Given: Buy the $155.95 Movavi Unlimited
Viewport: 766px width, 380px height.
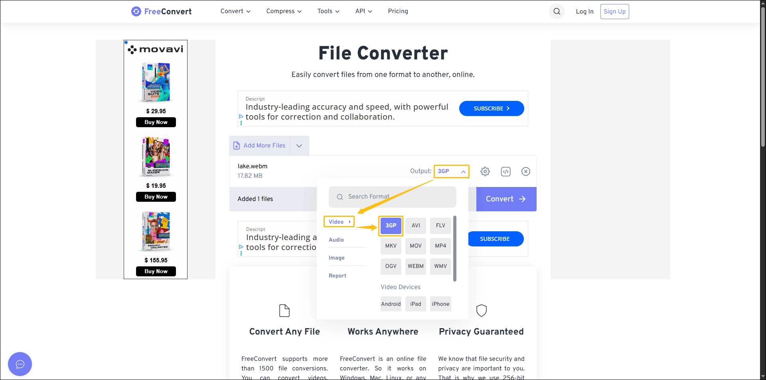Looking at the screenshot, I should tap(156, 272).
